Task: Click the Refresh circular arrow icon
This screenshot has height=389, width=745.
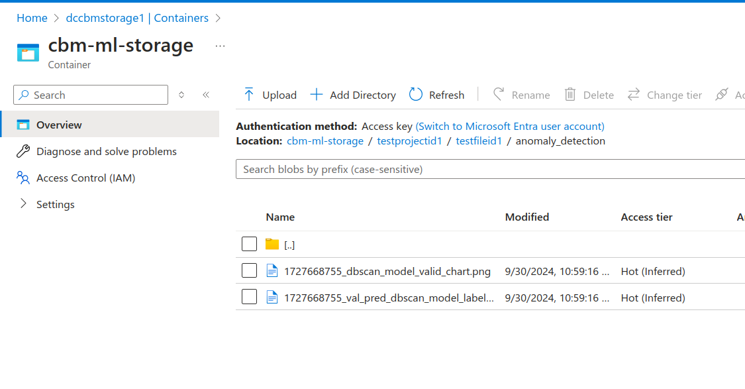Action: (416, 95)
